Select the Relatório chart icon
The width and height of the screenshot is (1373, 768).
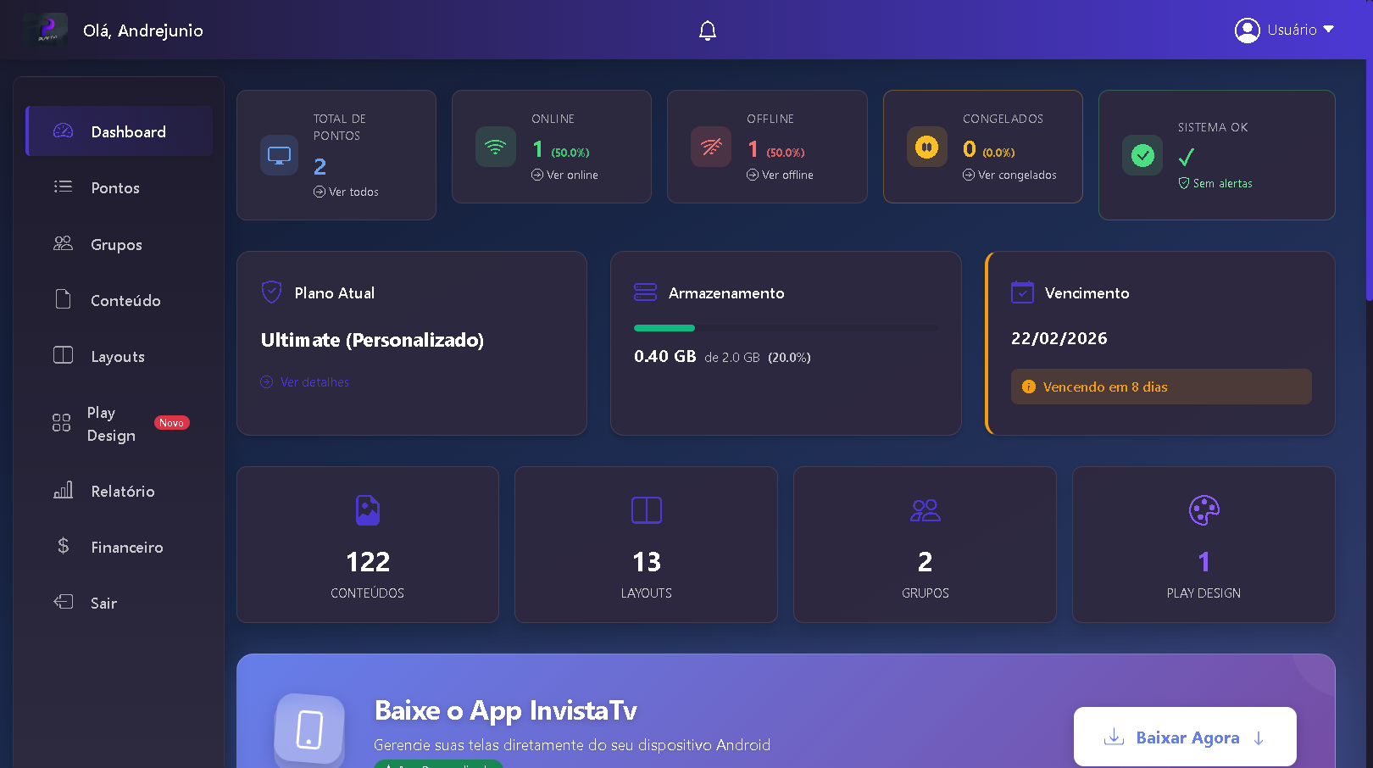[x=63, y=491]
